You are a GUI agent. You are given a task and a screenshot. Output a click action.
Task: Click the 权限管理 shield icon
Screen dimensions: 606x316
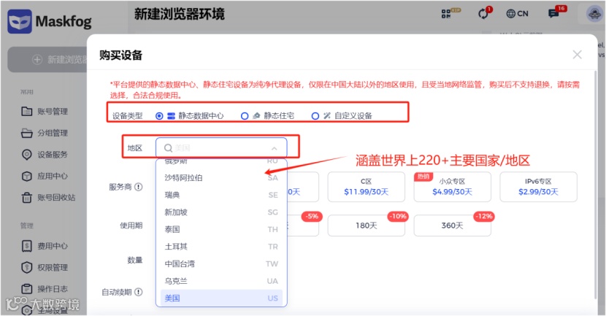pos(27,267)
